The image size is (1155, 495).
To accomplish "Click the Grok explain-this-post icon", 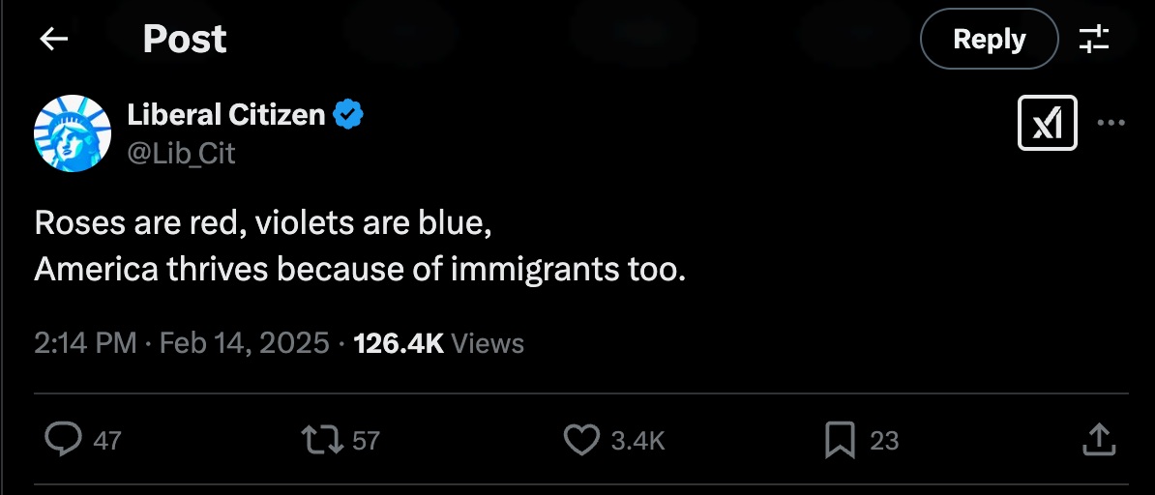I will [x=1048, y=124].
